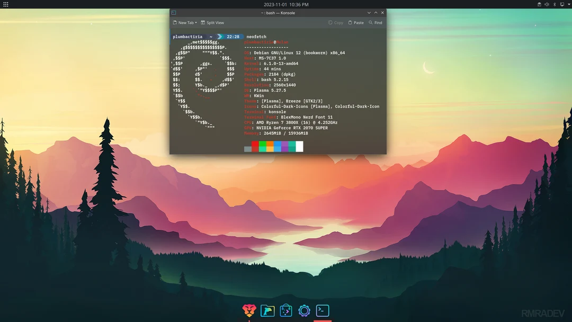Image resolution: width=572 pixels, height=322 pixels.
Task: Expand the hidden system tray items arrow
Action: point(569,4)
